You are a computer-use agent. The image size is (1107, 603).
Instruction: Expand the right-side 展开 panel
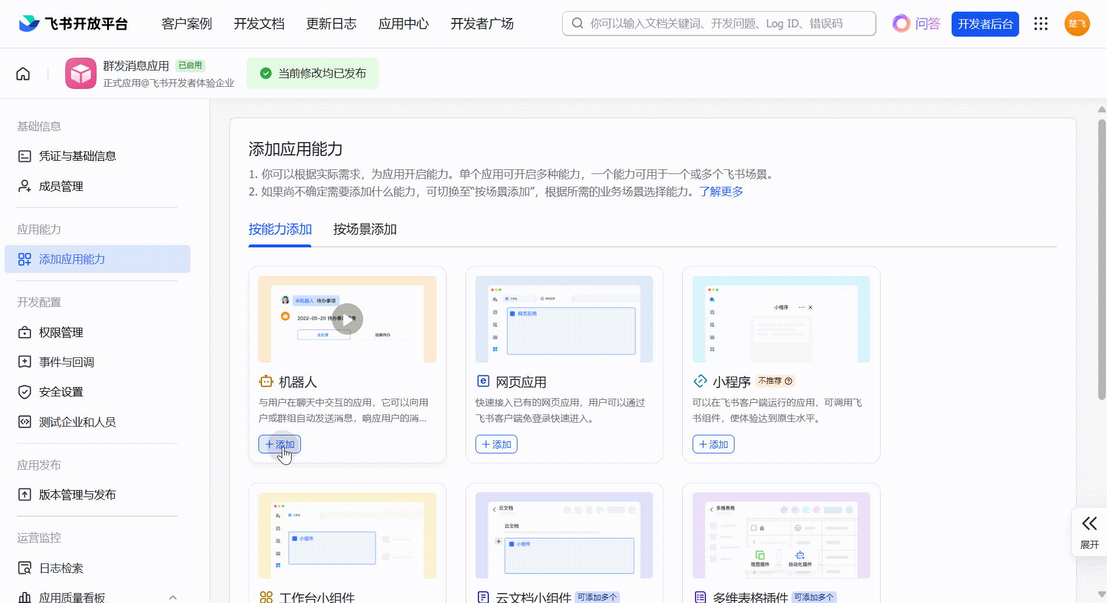click(x=1089, y=532)
